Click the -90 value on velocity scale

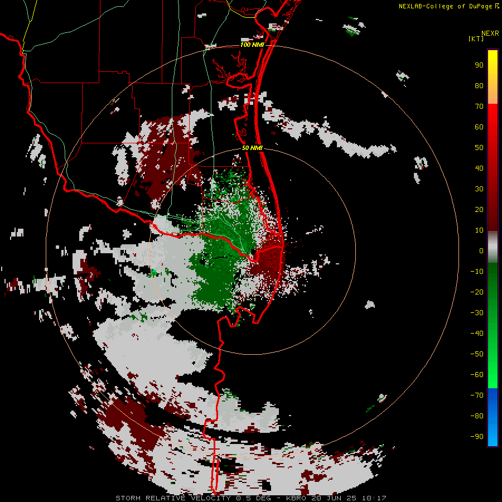[477, 437]
